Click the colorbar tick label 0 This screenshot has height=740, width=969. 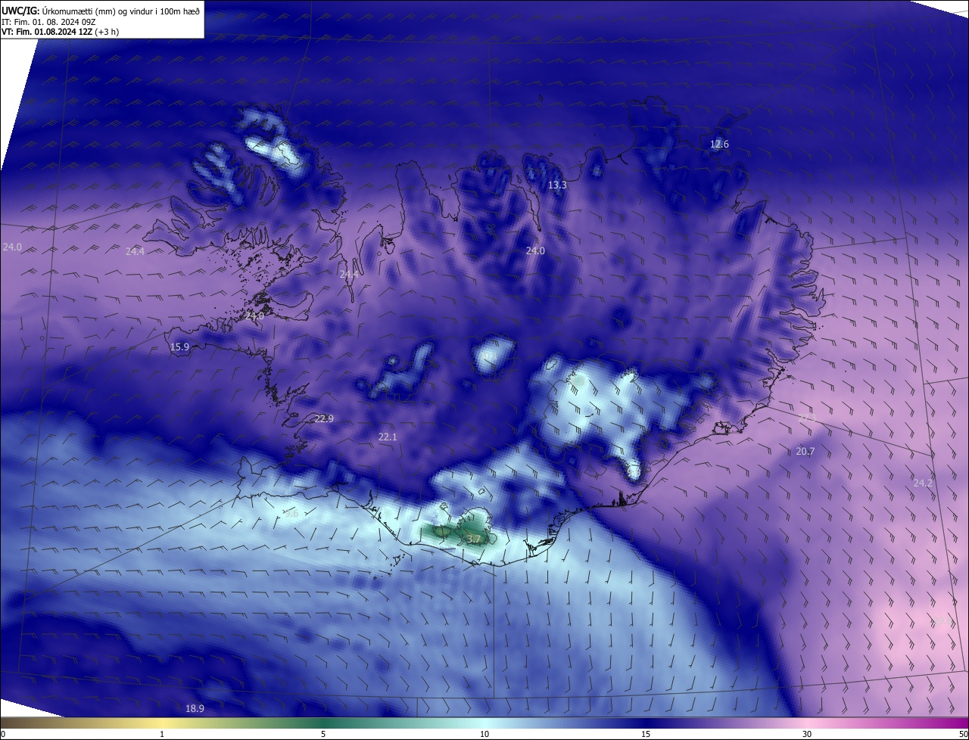click(x=3, y=735)
